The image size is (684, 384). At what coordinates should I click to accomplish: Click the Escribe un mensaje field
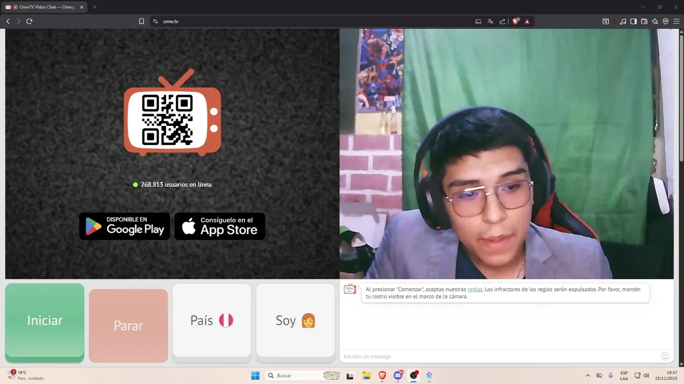500,356
